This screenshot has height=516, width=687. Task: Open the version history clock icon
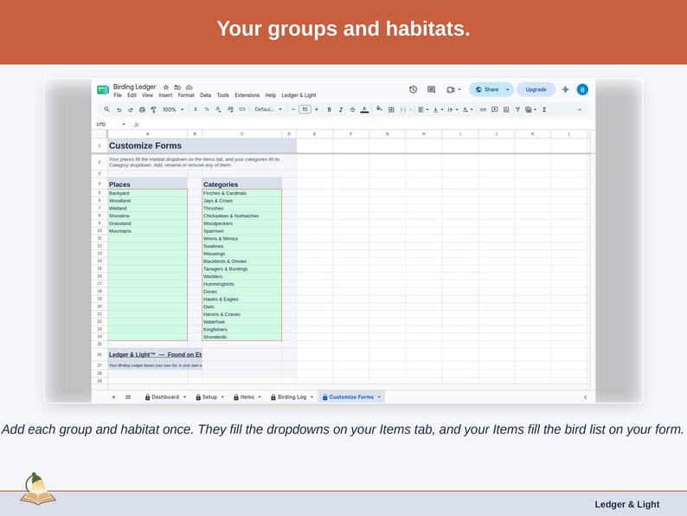pos(414,89)
